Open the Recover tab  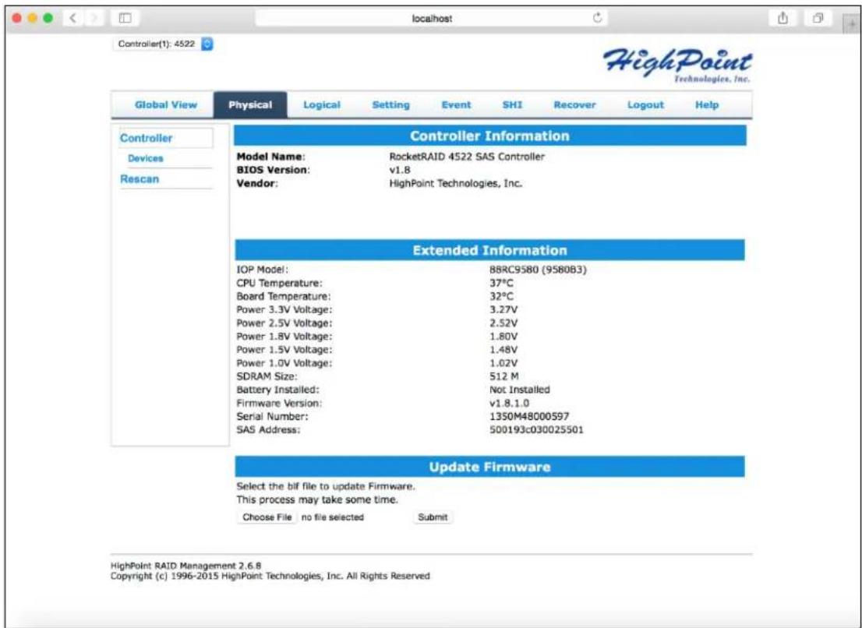click(574, 105)
